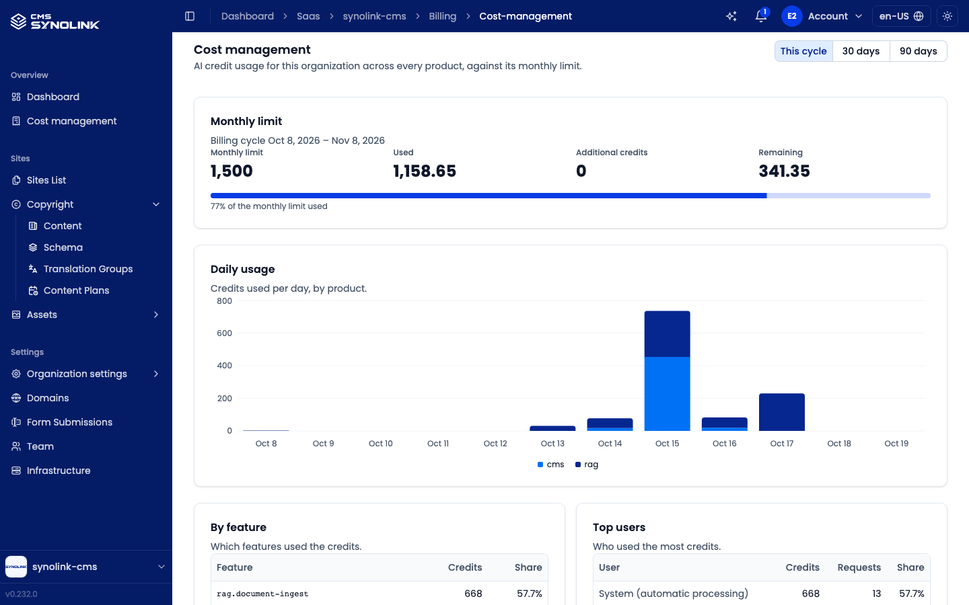This screenshot has width=969, height=605.
Task: Select the 30 days period tab
Action: point(861,51)
